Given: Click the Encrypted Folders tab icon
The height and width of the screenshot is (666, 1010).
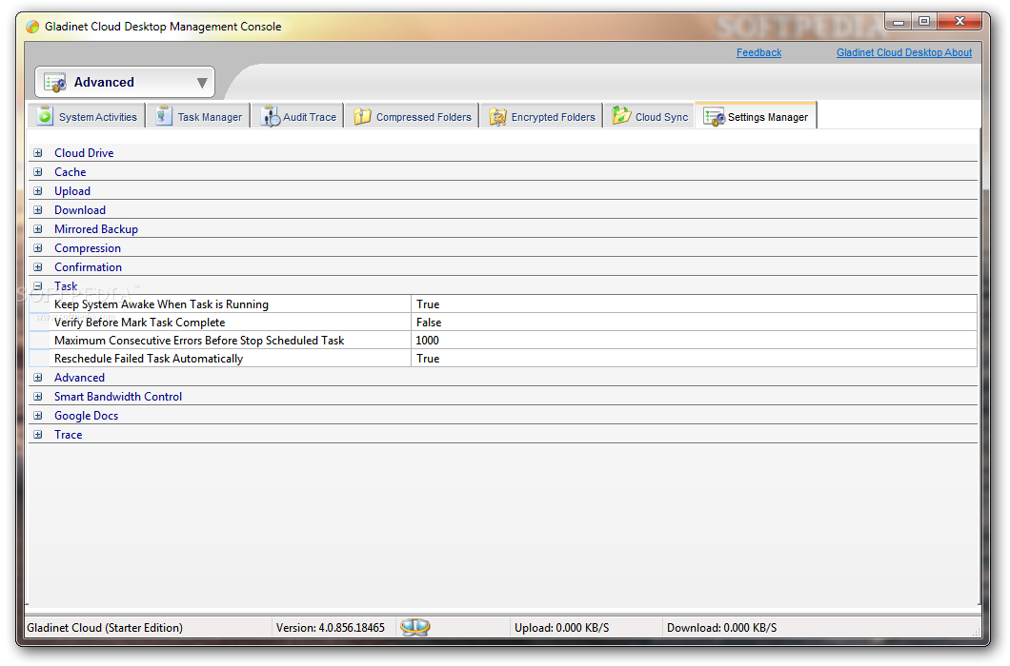Looking at the screenshot, I should tap(498, 116).
